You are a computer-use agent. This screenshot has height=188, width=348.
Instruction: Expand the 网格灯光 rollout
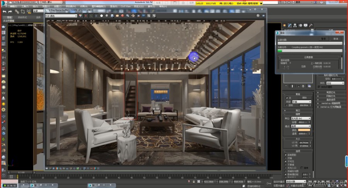coord(331,96)
